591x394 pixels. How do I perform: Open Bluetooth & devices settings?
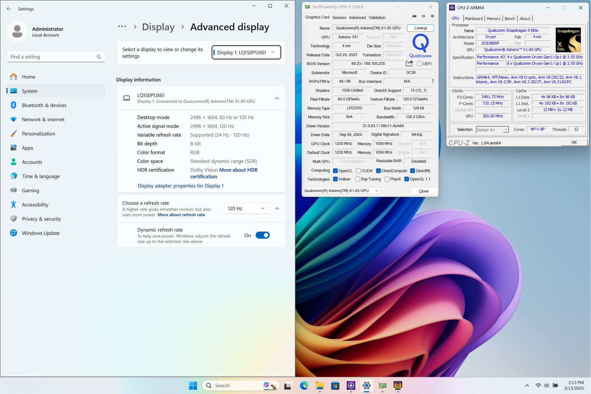56,105
